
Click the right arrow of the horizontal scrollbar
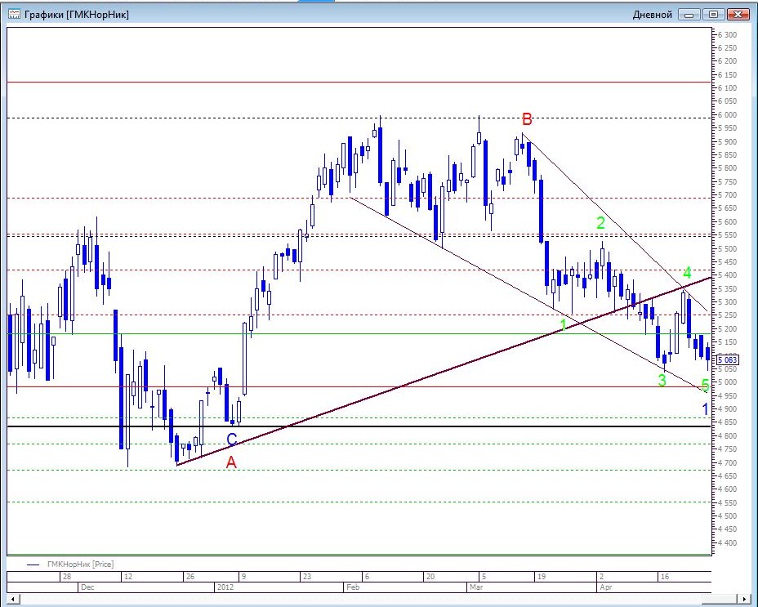[745, 599]
